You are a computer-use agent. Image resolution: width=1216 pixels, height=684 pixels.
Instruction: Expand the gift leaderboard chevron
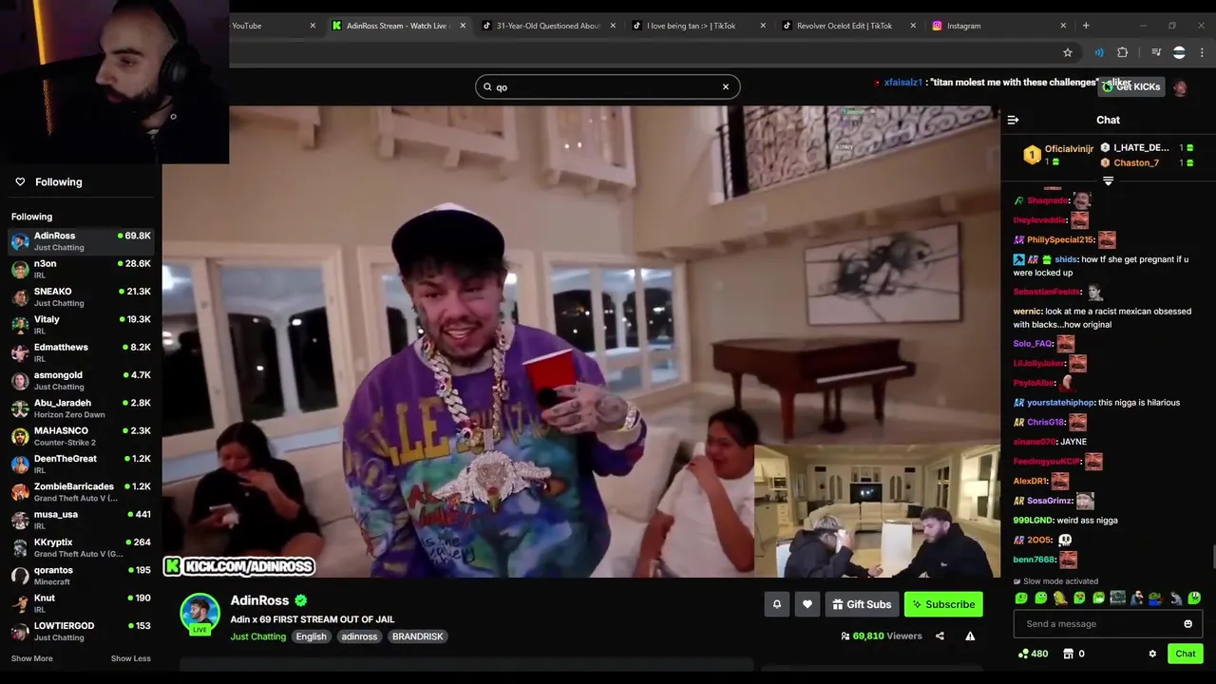1108,180
